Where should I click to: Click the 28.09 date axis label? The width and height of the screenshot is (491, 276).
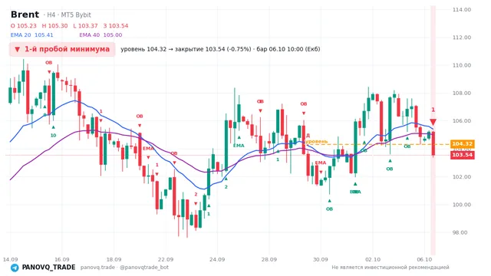269,259
